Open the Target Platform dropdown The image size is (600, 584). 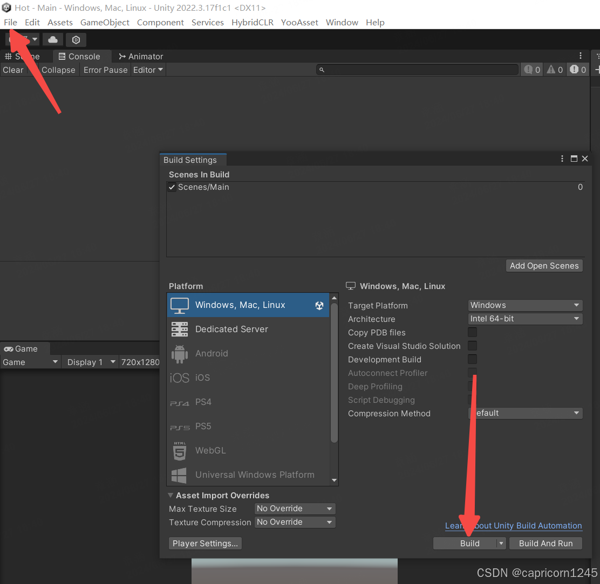[x=525, y=305]
